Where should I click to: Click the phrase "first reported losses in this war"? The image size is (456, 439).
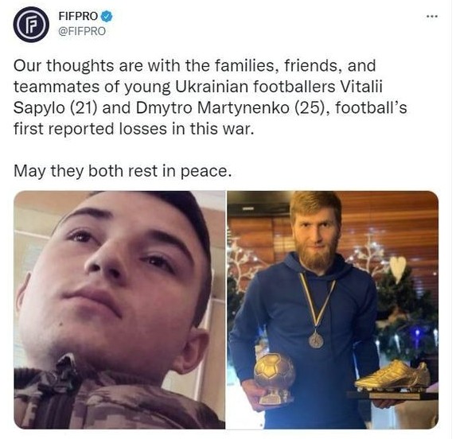132,129
